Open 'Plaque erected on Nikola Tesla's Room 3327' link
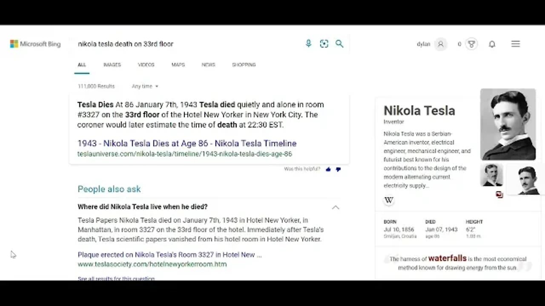This screenshot has width=545, height=306. pos(169,255)
